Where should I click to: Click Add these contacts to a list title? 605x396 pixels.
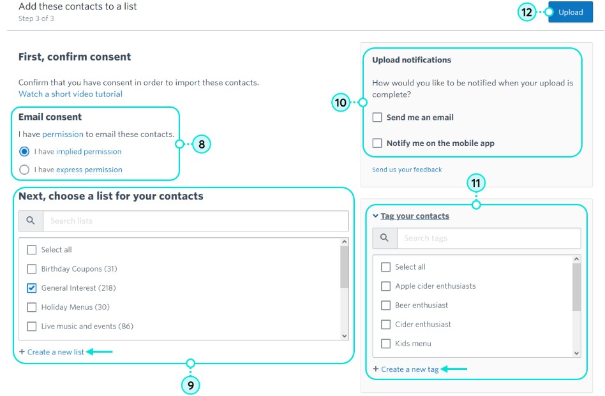78,6
